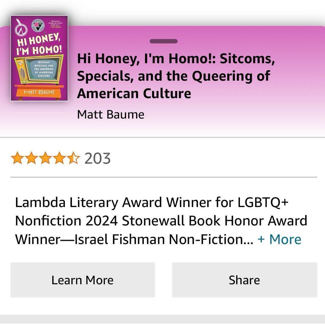Click the first rating star

(17, 158)
